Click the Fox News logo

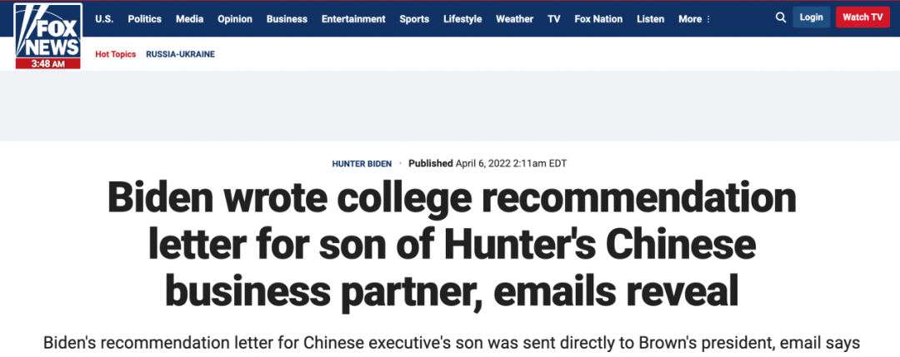48,36
